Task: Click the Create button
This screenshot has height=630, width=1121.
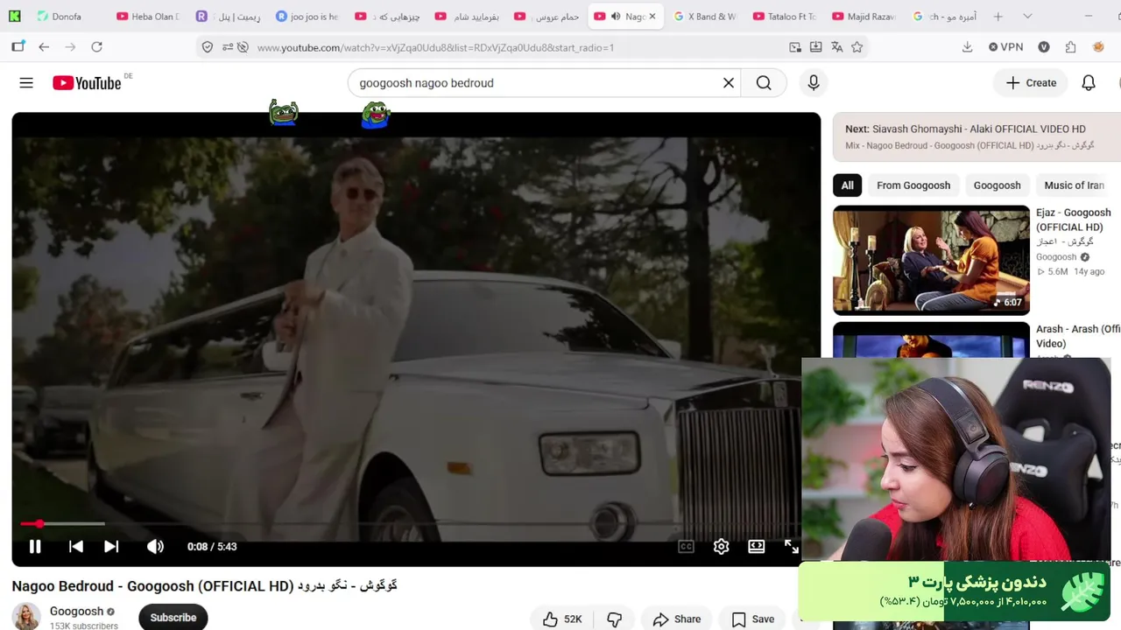Action: tap(1031, 83)
